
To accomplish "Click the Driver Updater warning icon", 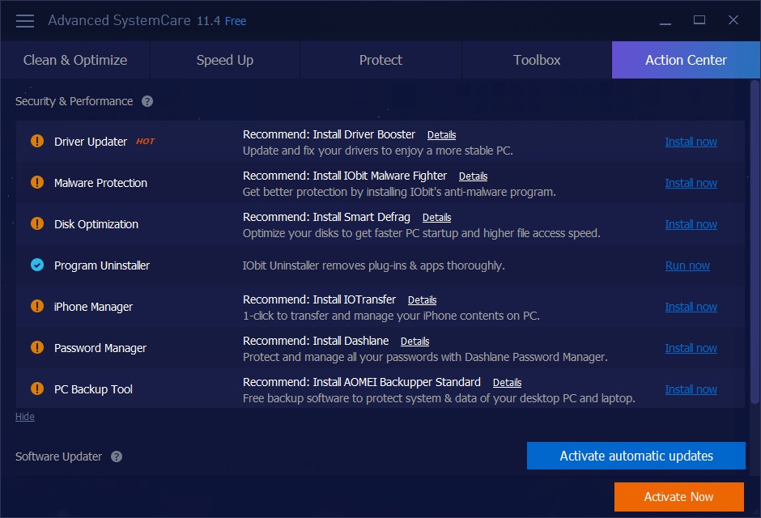I will pos(37,141).
